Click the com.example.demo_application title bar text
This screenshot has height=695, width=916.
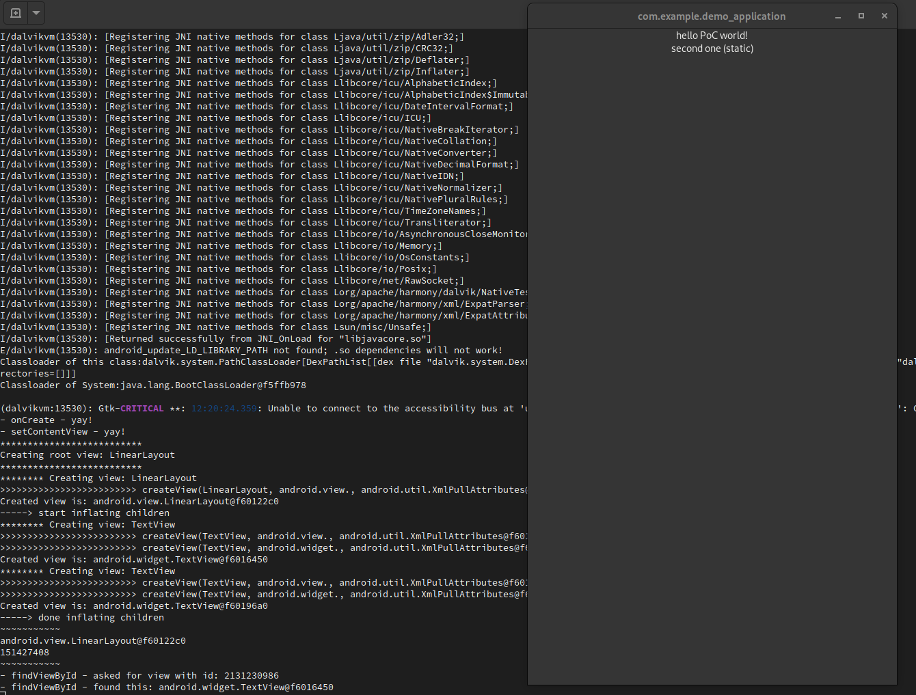point(711,16)
